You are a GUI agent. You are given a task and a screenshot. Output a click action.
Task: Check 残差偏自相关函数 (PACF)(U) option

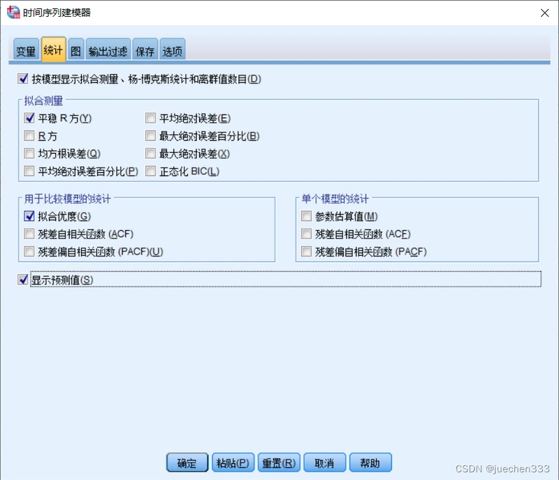click(x=29, y=252)
